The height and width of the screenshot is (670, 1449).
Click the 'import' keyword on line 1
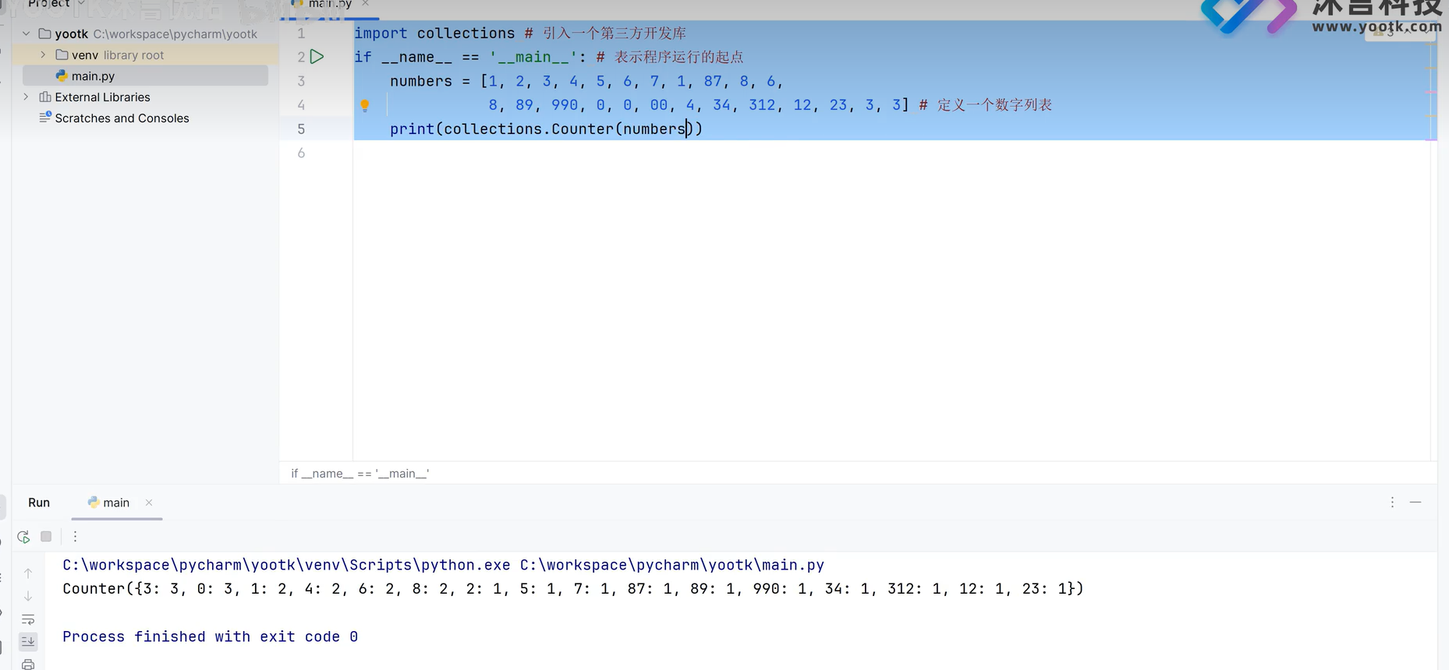click(x=381, y=33)
